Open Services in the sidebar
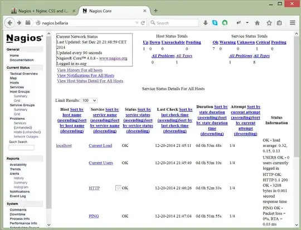Image resolution: width=301 pixels, height=230 pixels. pyautogui.click(x=17, y=87)
